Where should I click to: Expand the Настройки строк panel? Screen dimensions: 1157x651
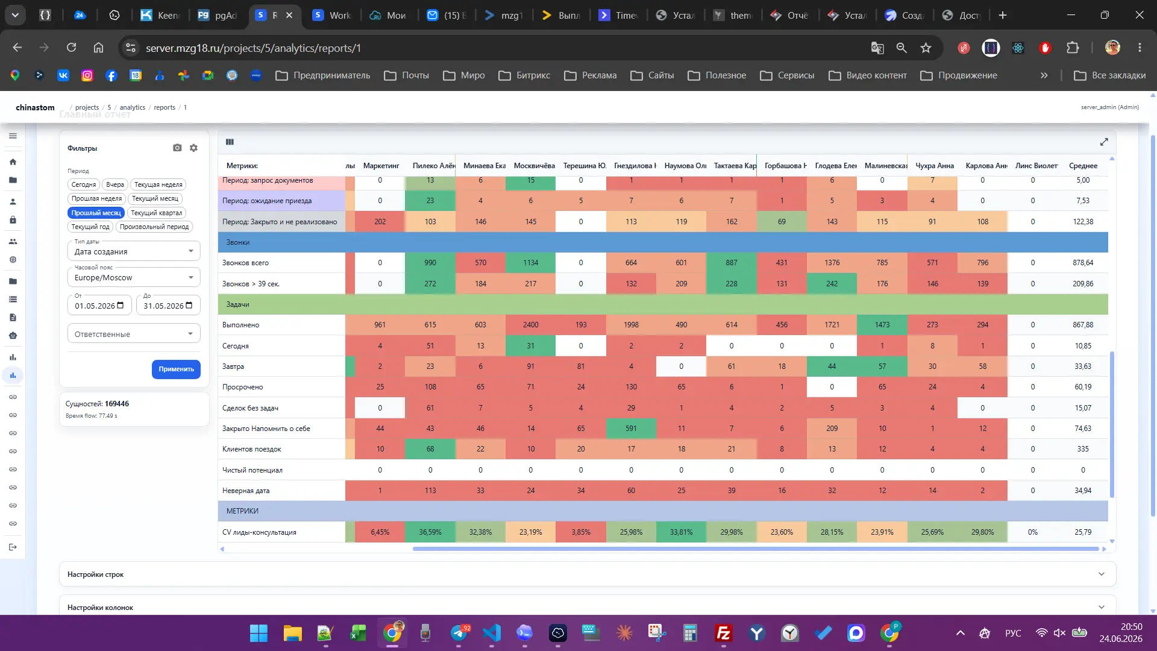588,574
